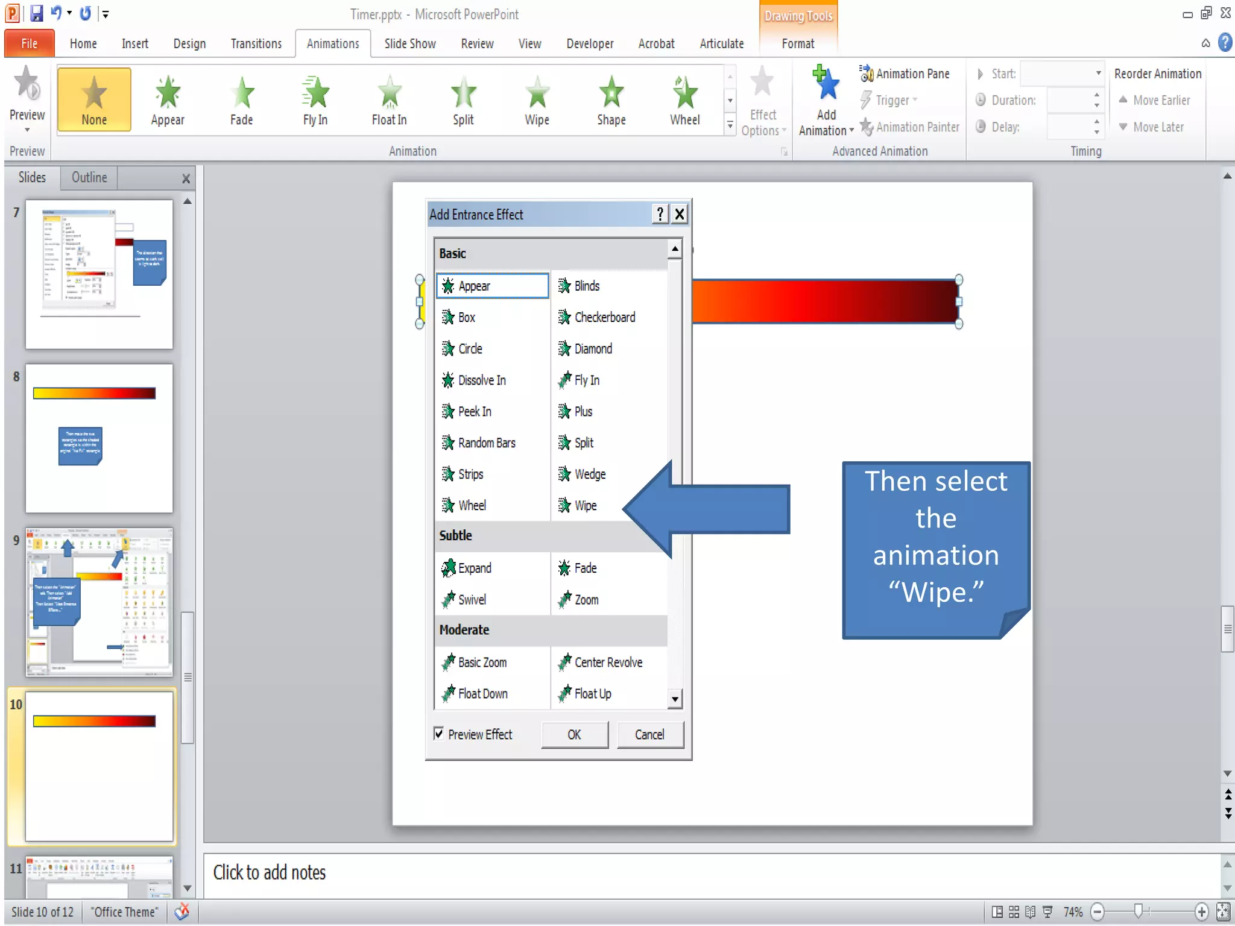The width and height of the screenshot is (1235, 926).
Task: Cancel the Add Entrance Effect dialog
Action: click(x=649, y=734)
